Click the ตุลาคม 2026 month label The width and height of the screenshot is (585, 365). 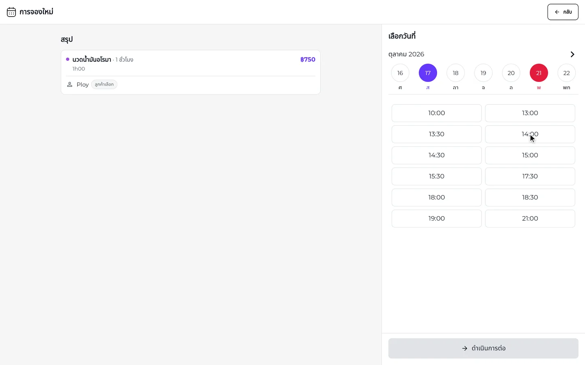tap(406, 54)
